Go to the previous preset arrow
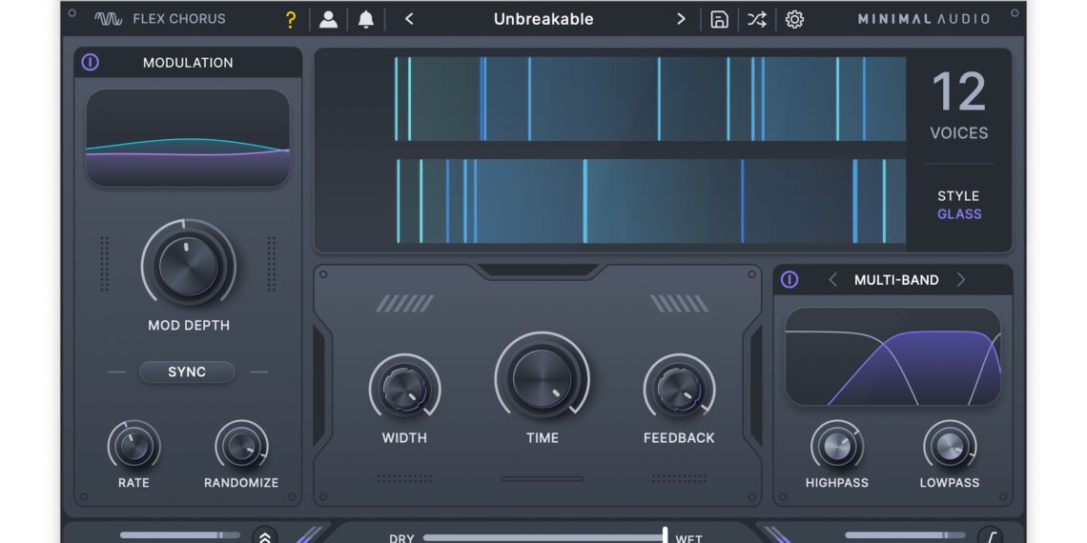 pos(409,19)
